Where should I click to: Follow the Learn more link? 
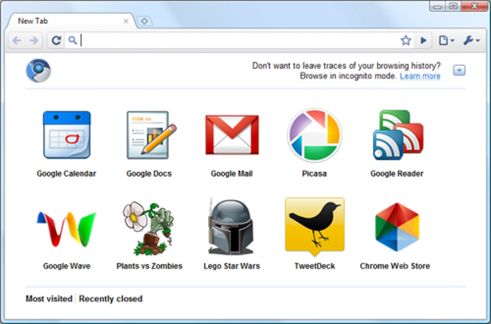tap(420, 76)
